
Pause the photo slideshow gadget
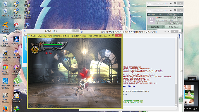pyautogui.click(x=187, y=108)
